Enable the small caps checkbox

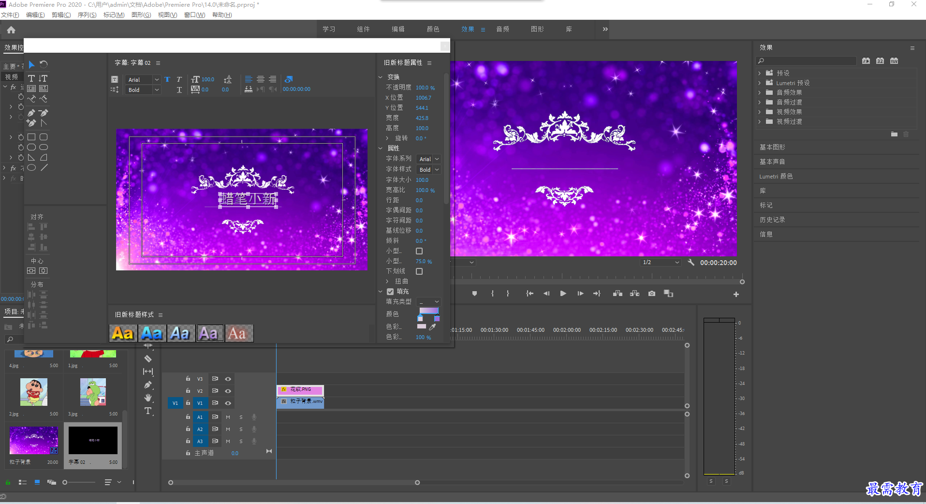(x=419, y=251)
